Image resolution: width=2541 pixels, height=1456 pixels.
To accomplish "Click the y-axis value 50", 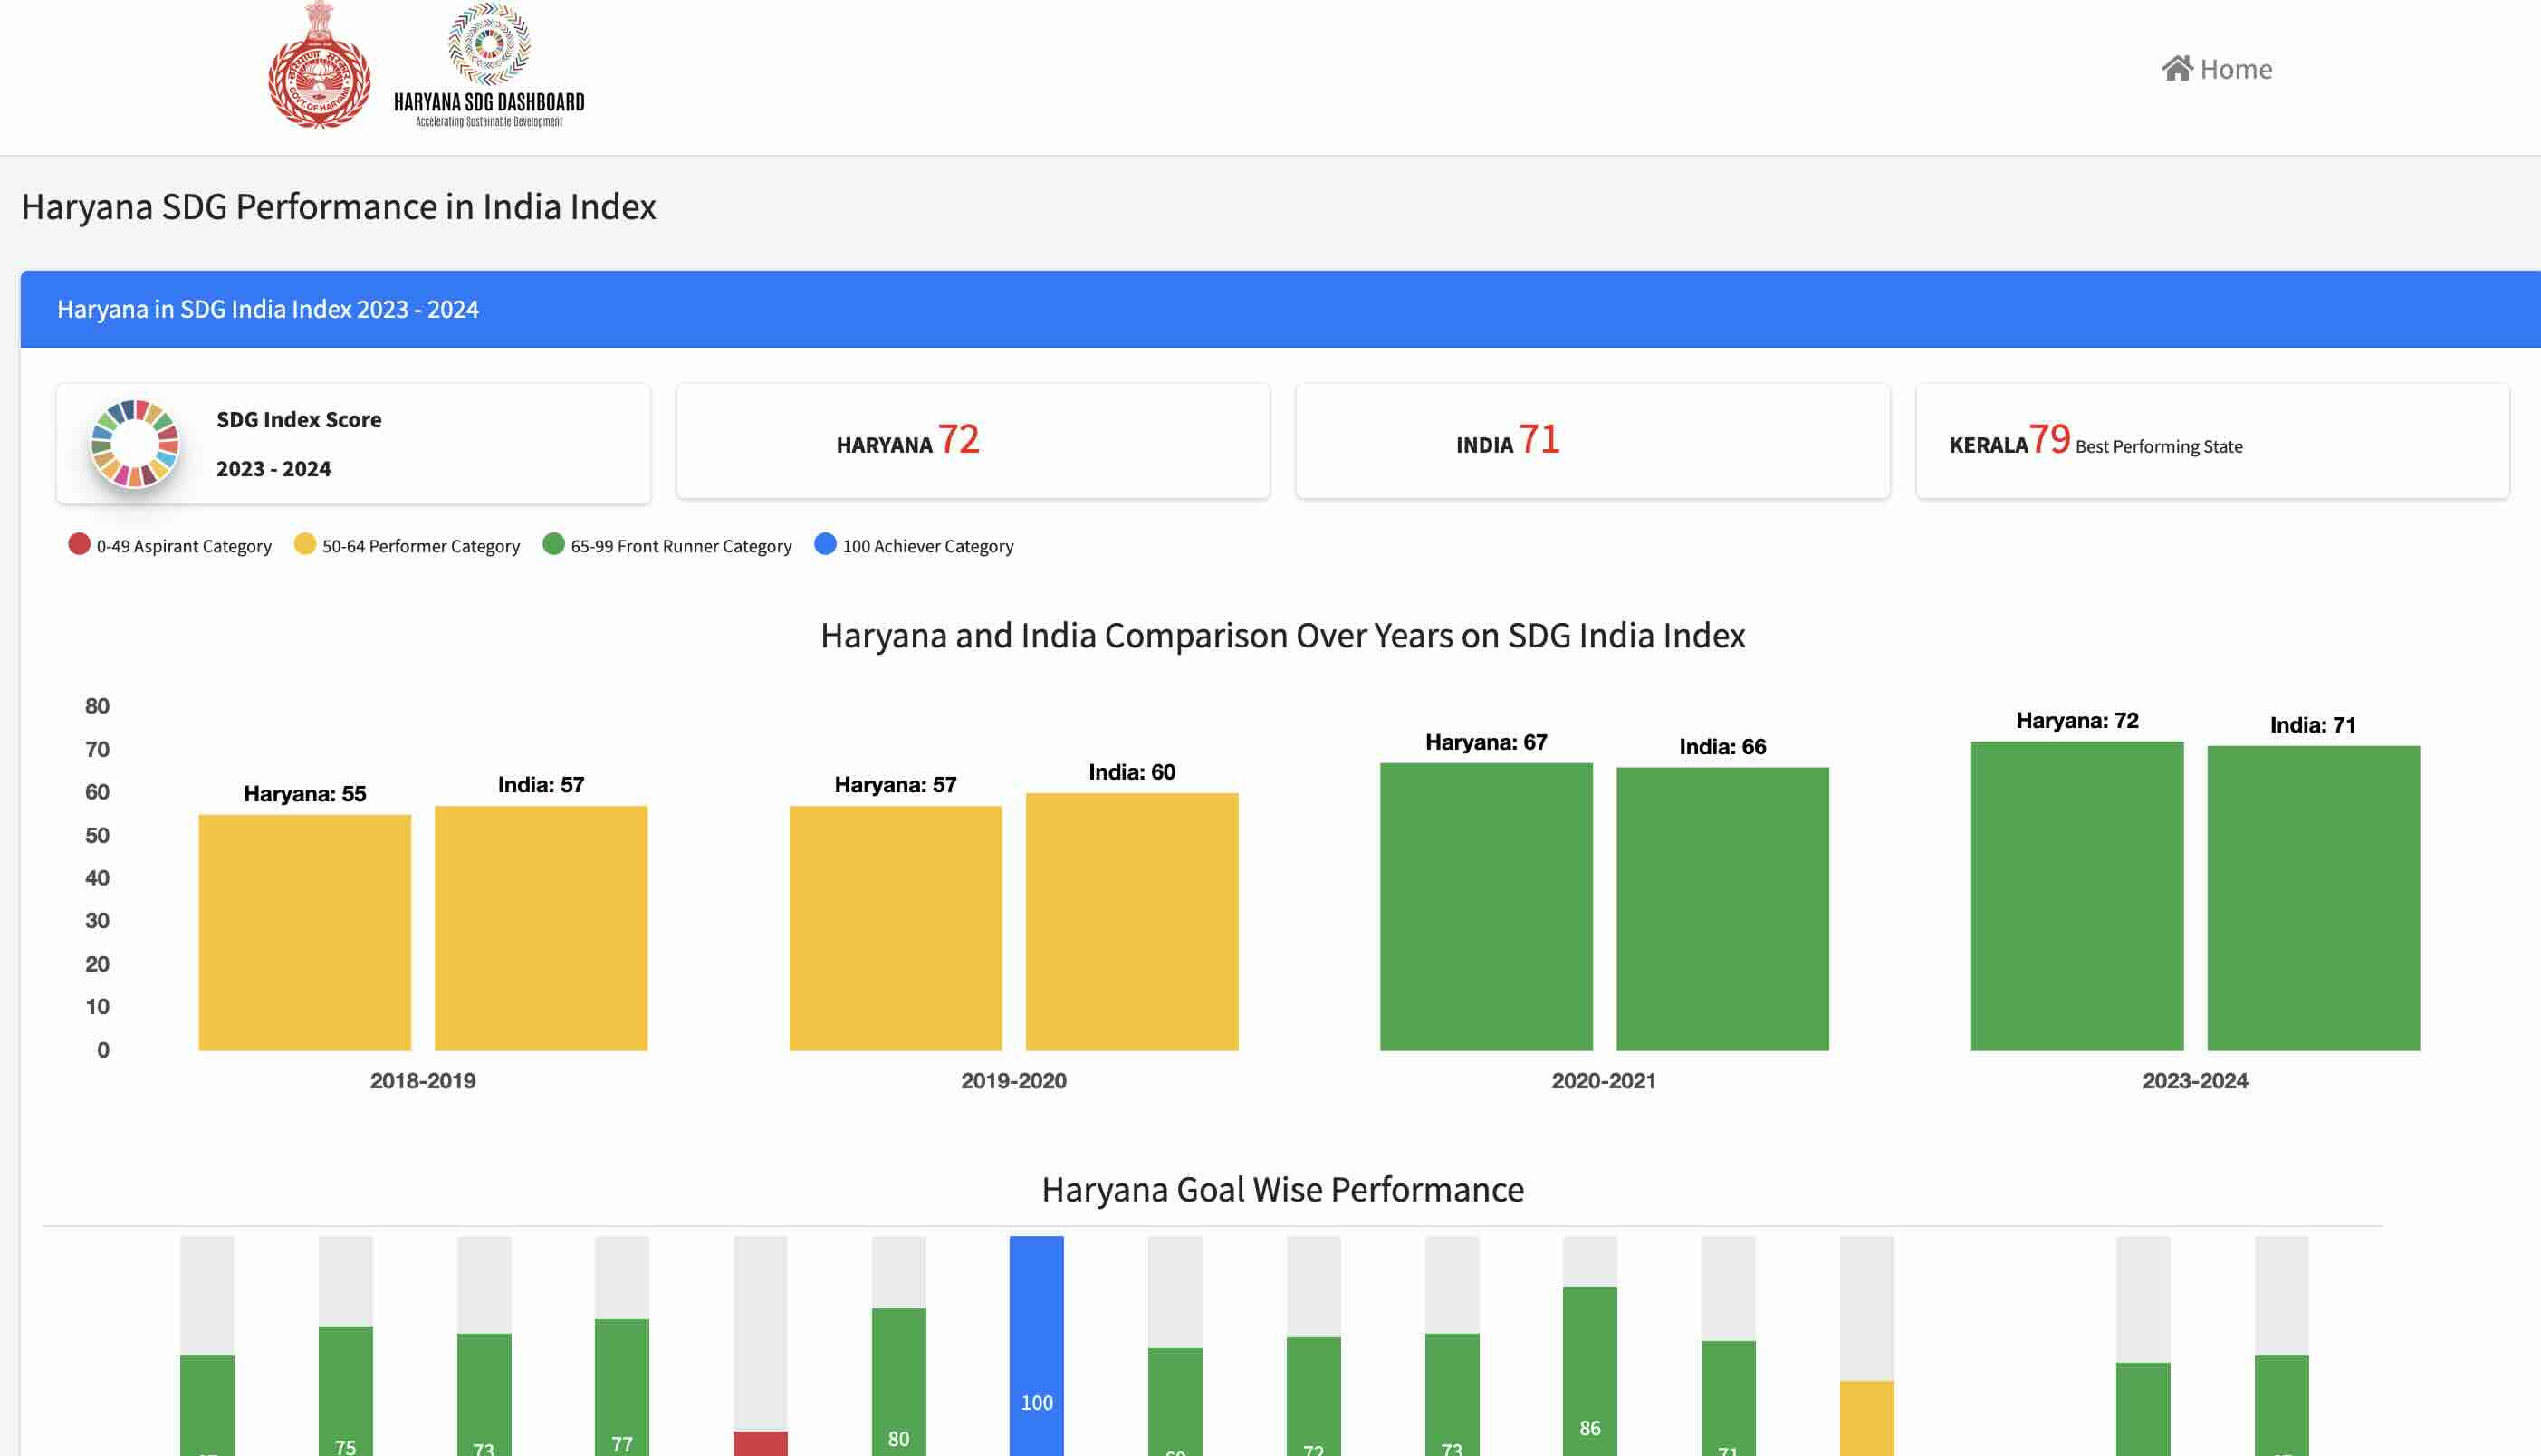I will pyautogui.click(x=97, y=835).
